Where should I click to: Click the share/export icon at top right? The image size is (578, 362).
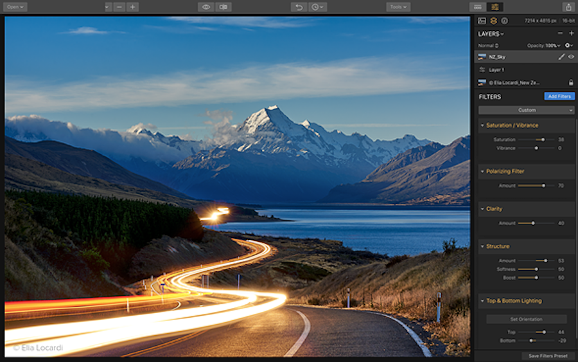[568, 7]
